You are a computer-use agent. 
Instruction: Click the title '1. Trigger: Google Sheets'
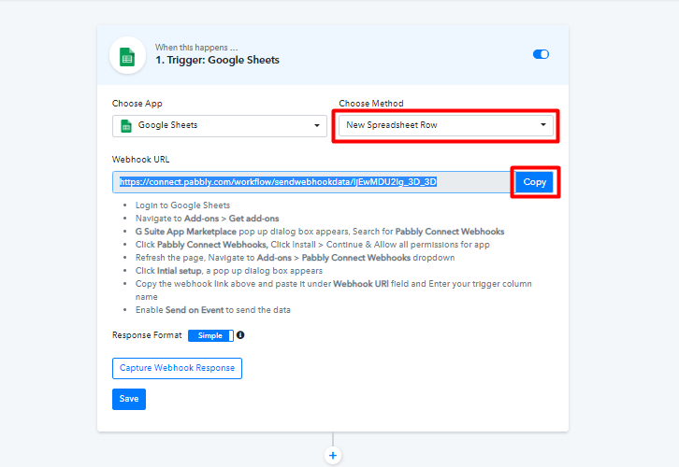[x=217, y=60]
